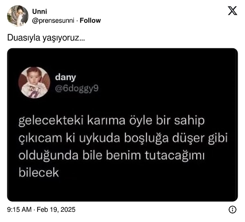Click the line starting 'gelecekteki karıma'
The height and width of the screenshot is (222, 245).
[111, 121]
